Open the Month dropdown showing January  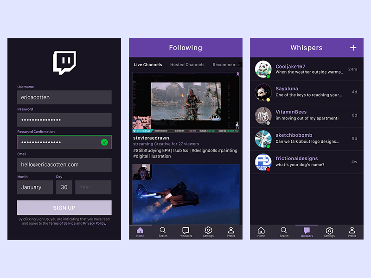click(x=35, y=187)
